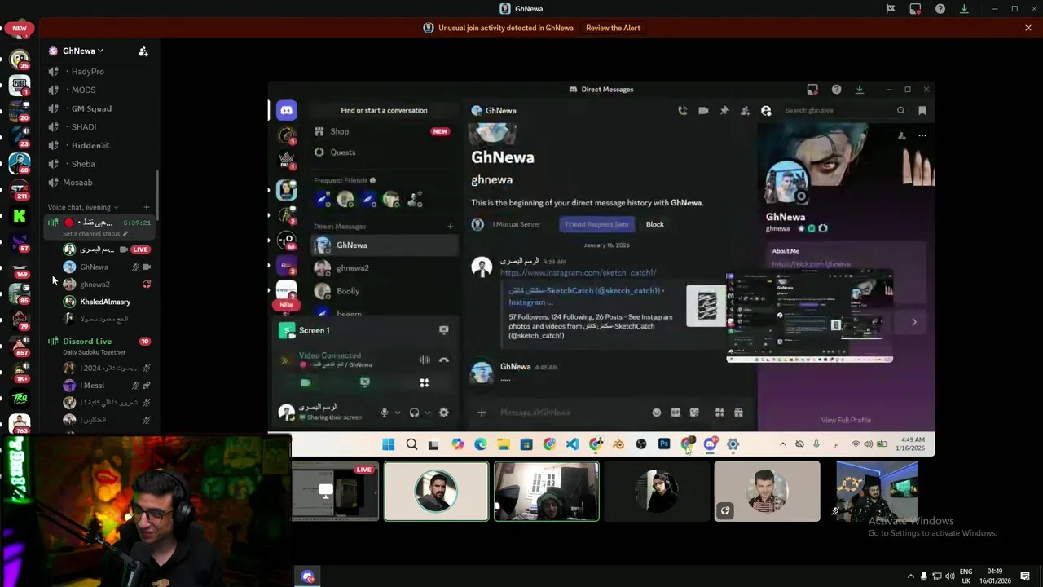The height and width of the screenshot is (587, 1043).
Task: Select KhaledAlmasry in the voice channel list
Action: [x=105, y=302]
